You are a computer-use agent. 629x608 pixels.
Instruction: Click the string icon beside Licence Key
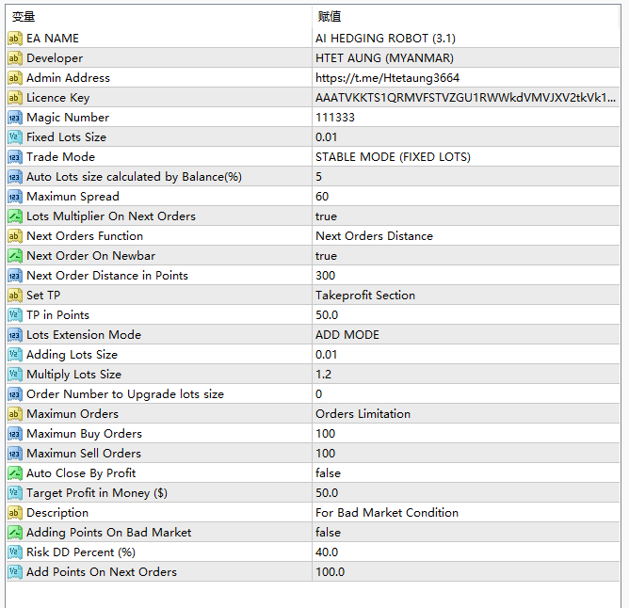pyautogui.click(x=14, y=98)
